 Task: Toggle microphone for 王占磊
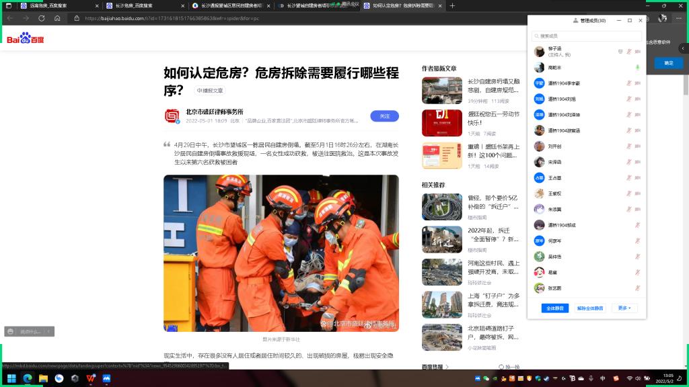pos(629,177)
